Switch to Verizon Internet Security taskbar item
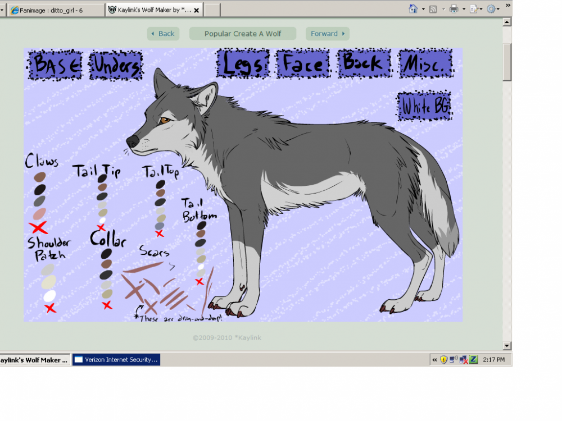Image resolution: width=562 pixels, height=421 pixels. click(116, 360)
